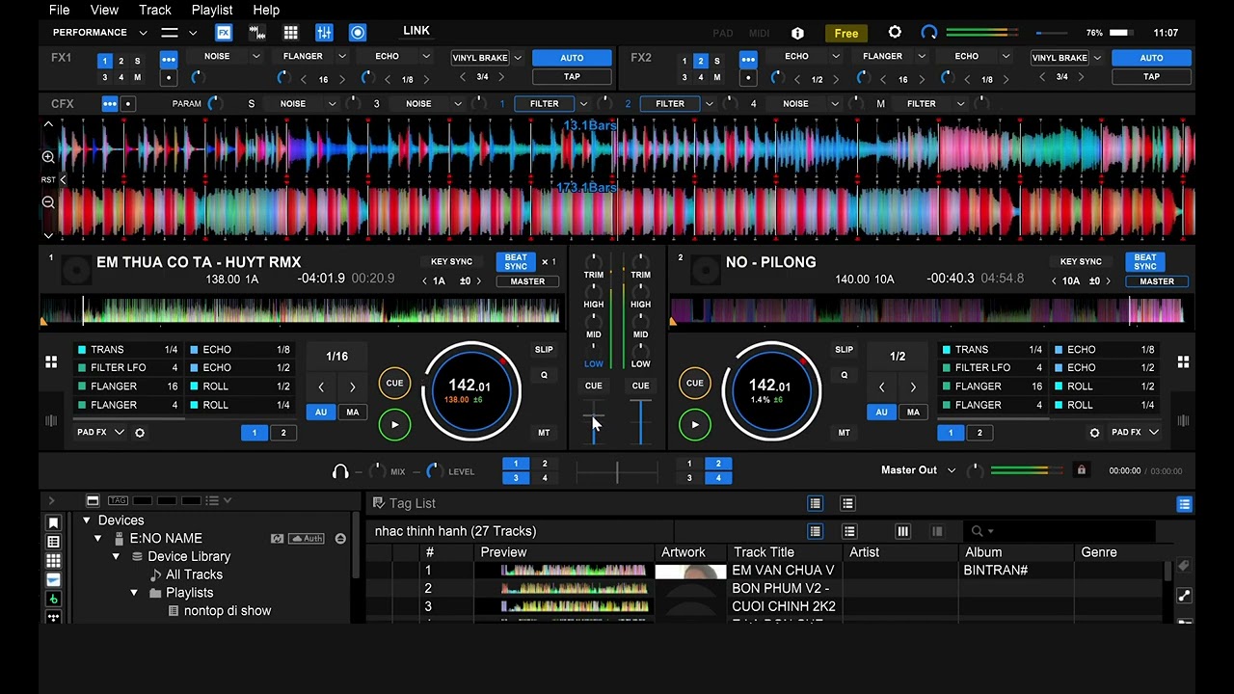
Task: Set cue on deck 2 orange CUE button
Action: coord(694,383)
